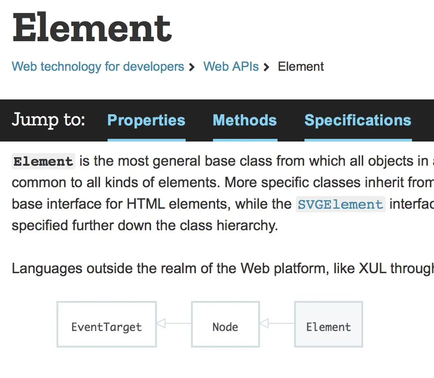
Task: Jump to the Methods section
Action: point(245,120)
